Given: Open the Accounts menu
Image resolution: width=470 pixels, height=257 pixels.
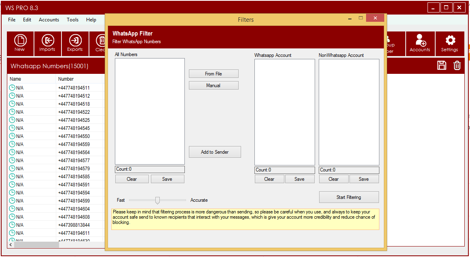Looking at the screenshot, I should point(49,20).
